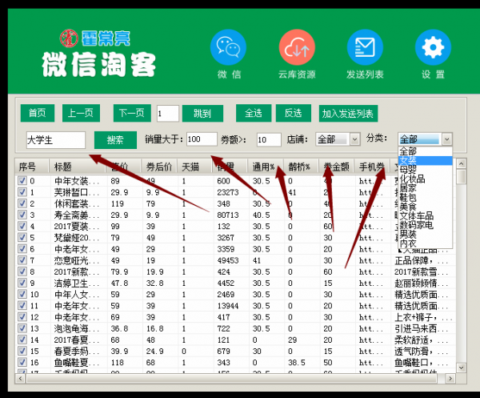Invert selection with 反选

tap(294, 113)
